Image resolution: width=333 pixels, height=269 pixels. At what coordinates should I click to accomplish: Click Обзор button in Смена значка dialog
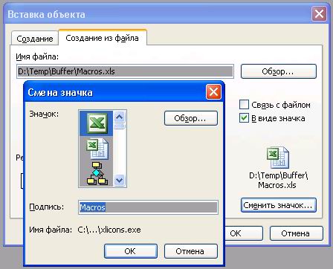click(x=191, y=118)
